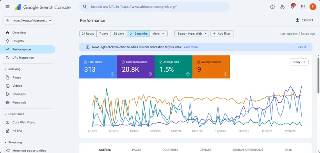Click the Learn more link
This screenshot has height=153, width=320.
pyautogui.click(x=190, y=47)
